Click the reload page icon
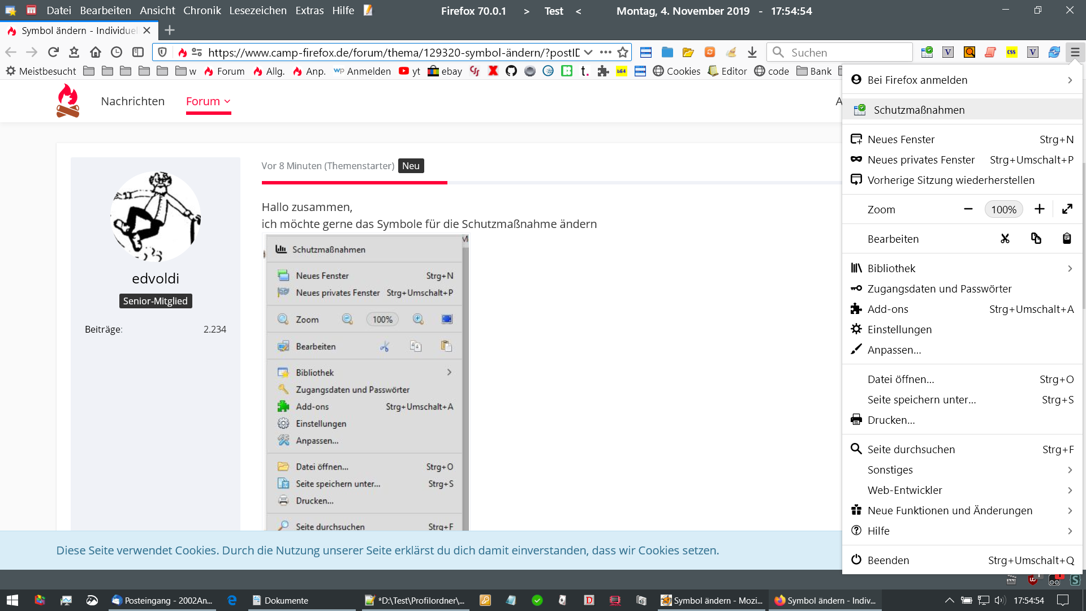1086x611 pixels. pyautogui.click(x=53, y=52)
